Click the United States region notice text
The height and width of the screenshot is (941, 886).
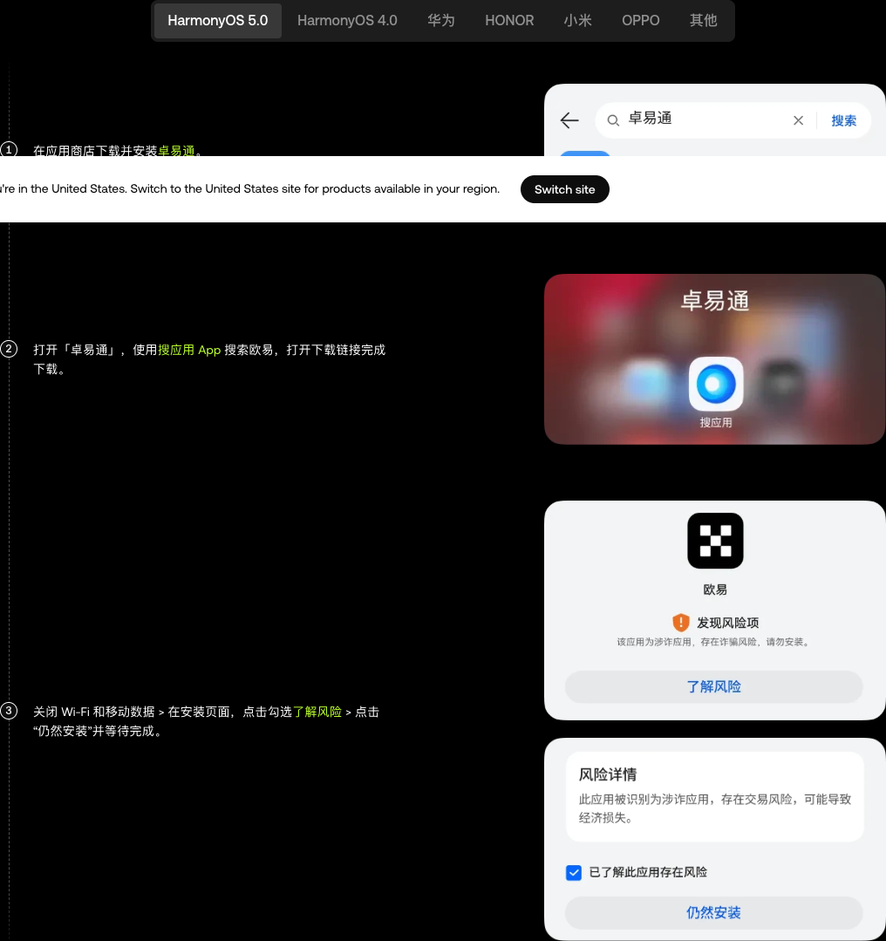(x=249, y=188)
